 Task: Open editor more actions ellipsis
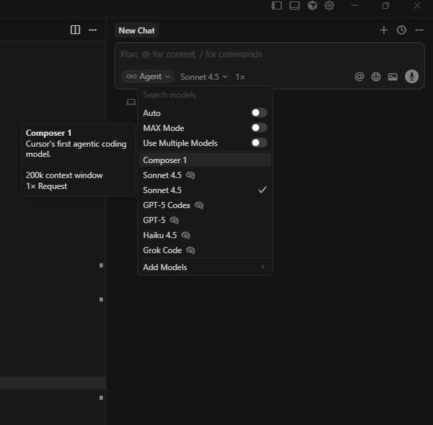point(93,30)
